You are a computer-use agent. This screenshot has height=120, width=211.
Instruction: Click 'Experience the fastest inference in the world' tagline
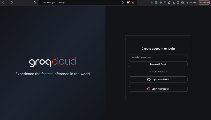pos(52,74)
